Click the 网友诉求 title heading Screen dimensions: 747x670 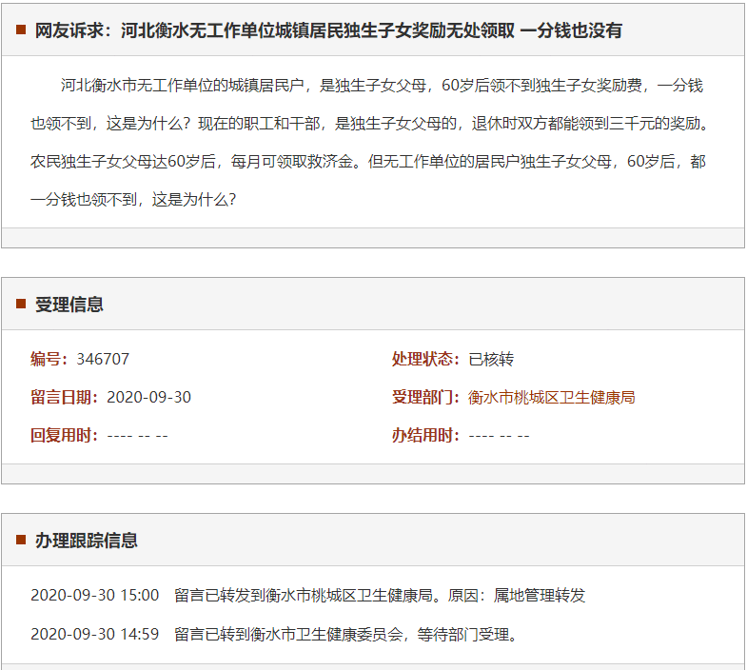328,30
